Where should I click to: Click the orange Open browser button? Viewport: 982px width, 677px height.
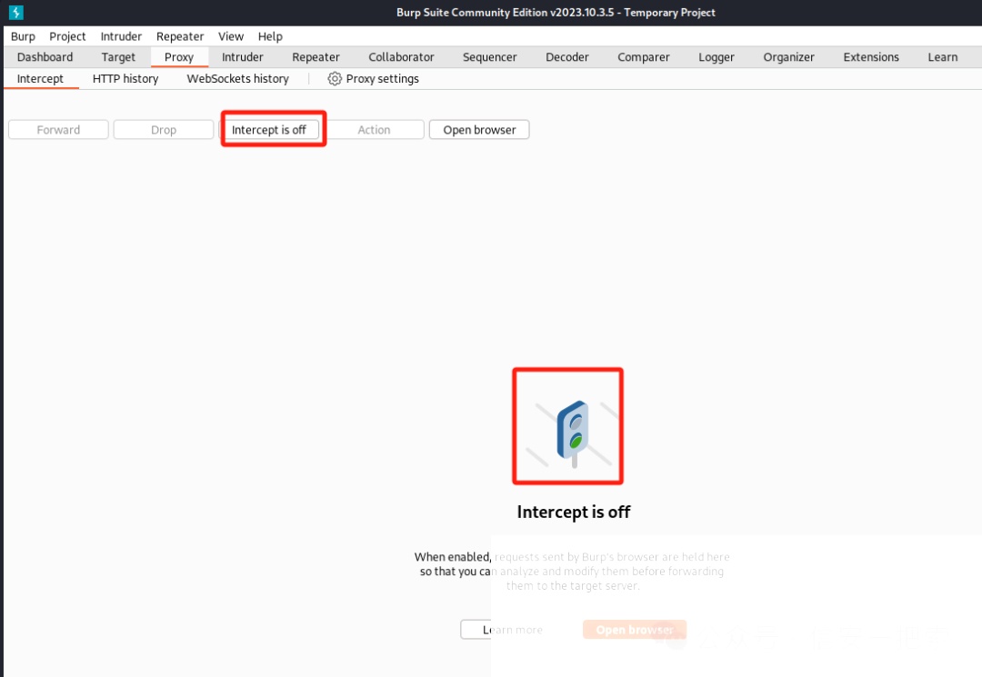[x=635, y=630]
